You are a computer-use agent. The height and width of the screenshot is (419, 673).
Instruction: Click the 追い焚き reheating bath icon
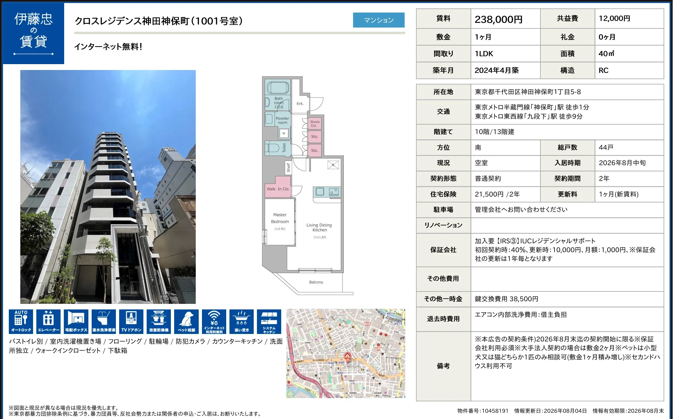[242, 322]
